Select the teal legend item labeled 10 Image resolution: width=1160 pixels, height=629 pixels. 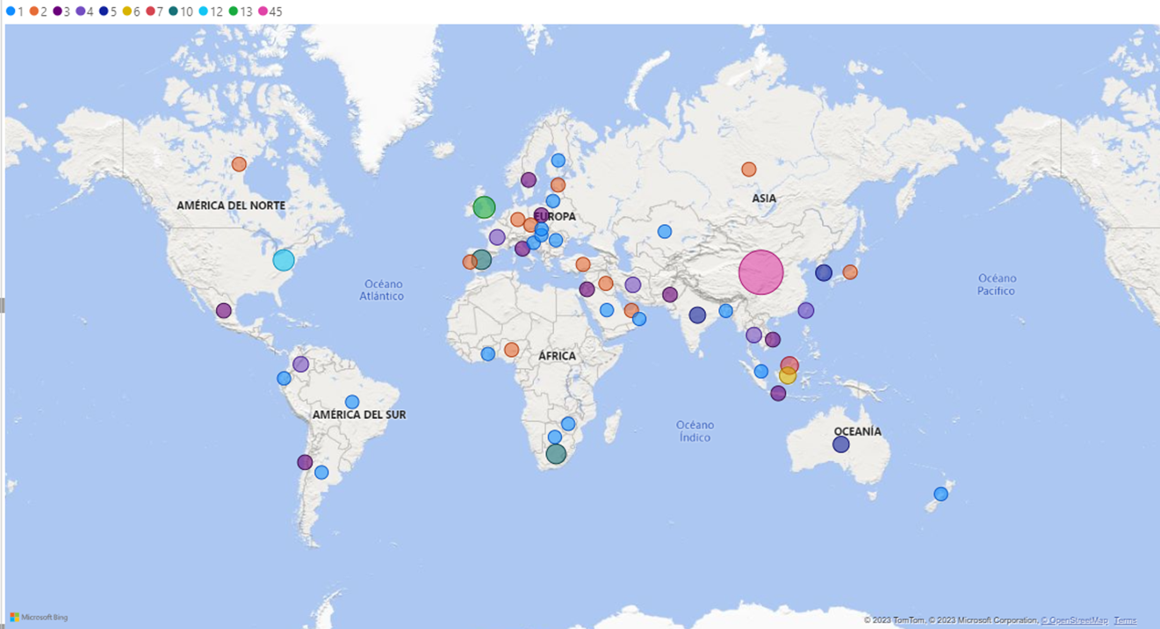click(x=180, y=11)
